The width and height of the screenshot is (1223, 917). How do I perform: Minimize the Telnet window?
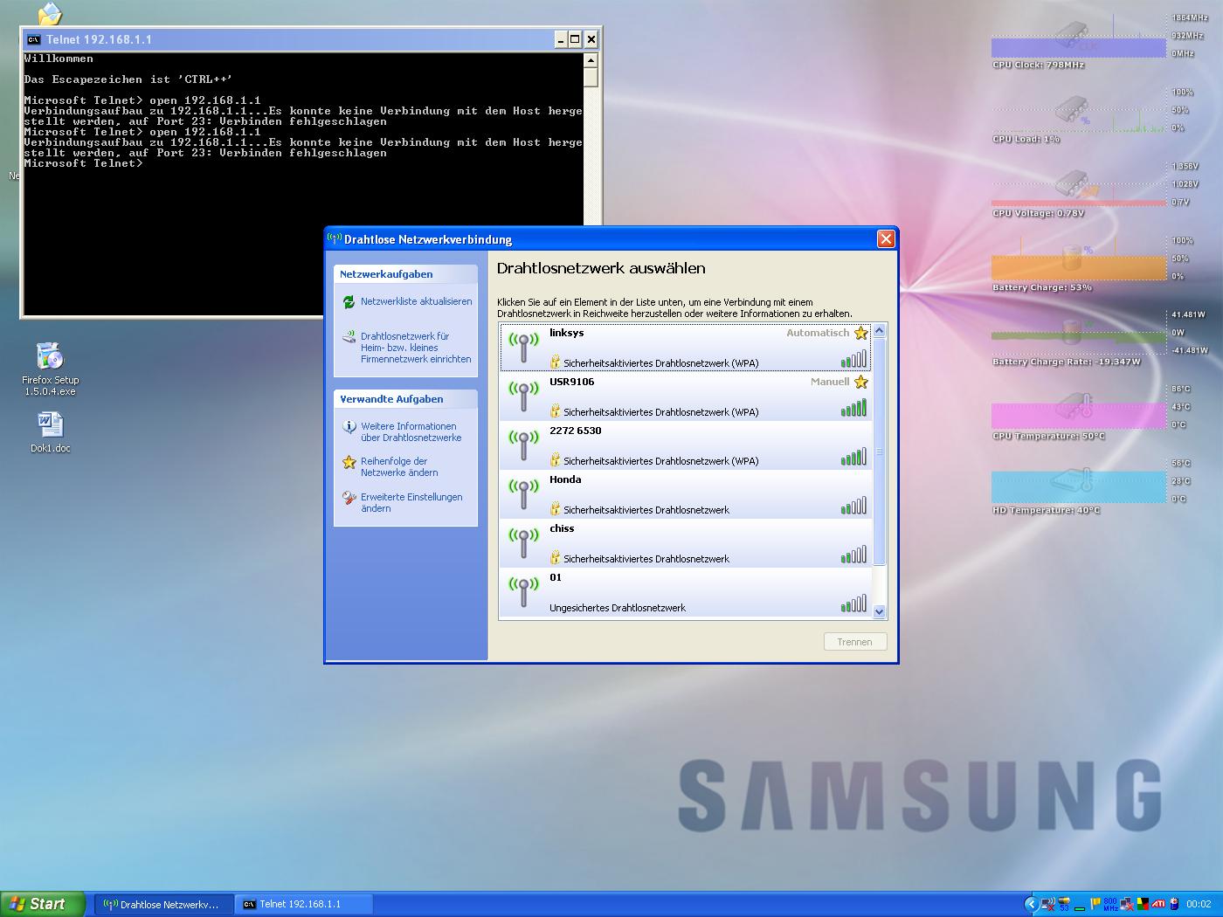(x=560, y=39)
